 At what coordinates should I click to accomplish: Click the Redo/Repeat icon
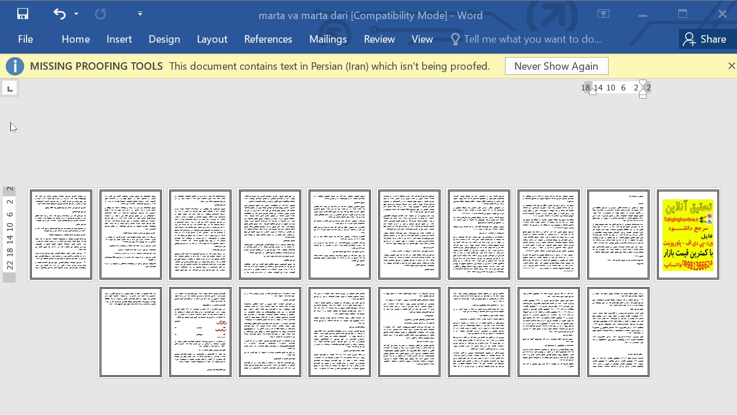point(100,14)
